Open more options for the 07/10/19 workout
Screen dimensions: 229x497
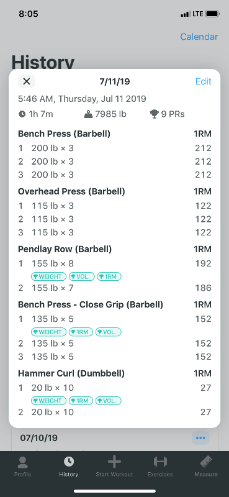pyautogui.click(x=200, y=438)
